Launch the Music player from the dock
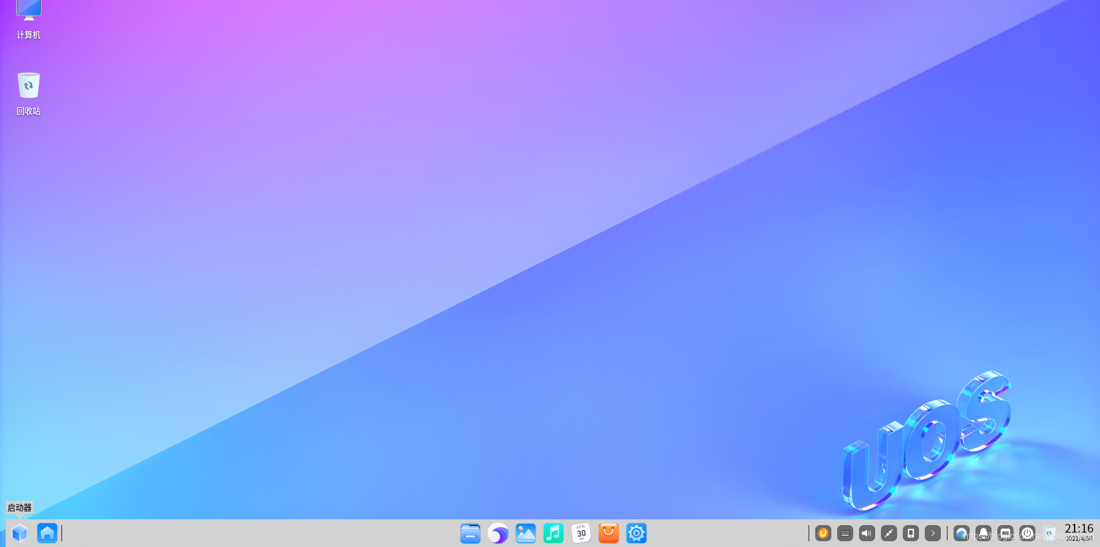The width and height of the screenshot is (1100, 547). [x=553, y=533]
